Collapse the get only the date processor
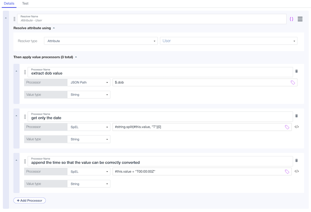Screen dimensions: 311x212 click(x=16, y=116)
